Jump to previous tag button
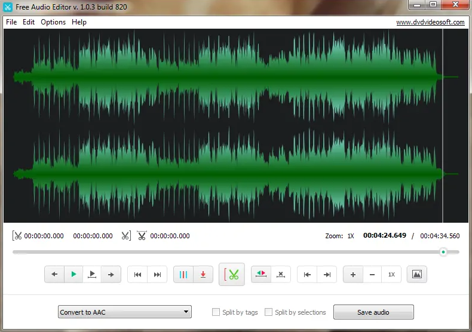This screenshot has width=472, height=332. [x=137, y=274]
